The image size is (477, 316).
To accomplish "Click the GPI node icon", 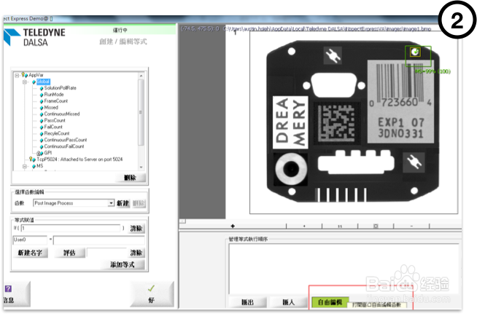I will tap(40, 153).
